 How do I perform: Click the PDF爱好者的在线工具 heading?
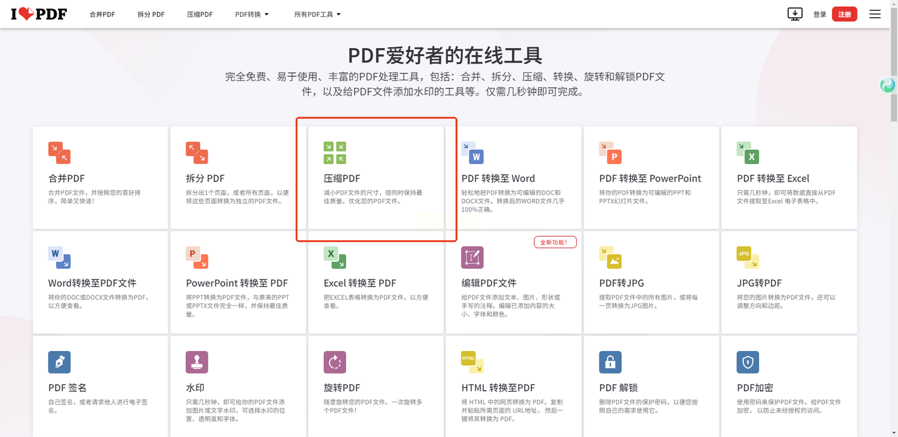445,55
